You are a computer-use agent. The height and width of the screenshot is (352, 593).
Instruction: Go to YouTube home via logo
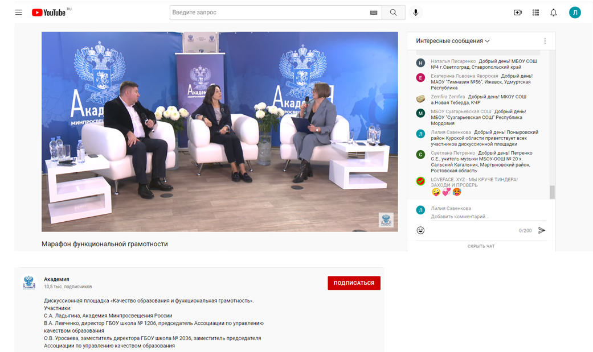point(49,13)
